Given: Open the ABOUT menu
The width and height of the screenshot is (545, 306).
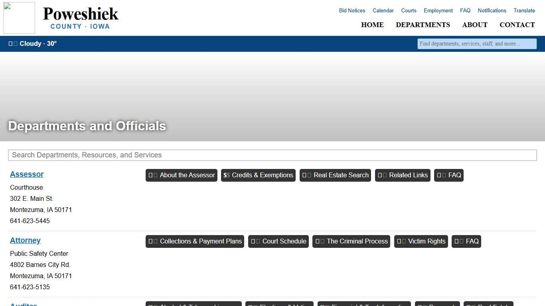Looking at the screenshot, I should [x=475, y=25].
